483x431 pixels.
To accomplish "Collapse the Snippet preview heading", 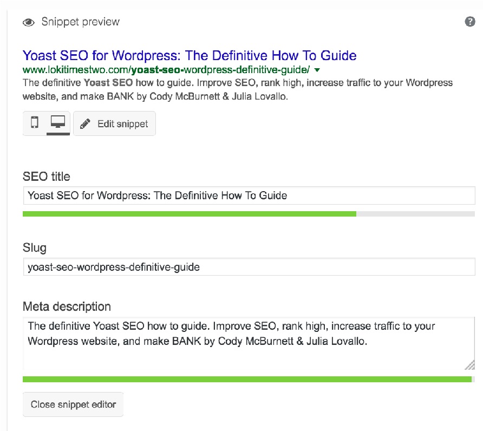I will [x=81, y=22].
